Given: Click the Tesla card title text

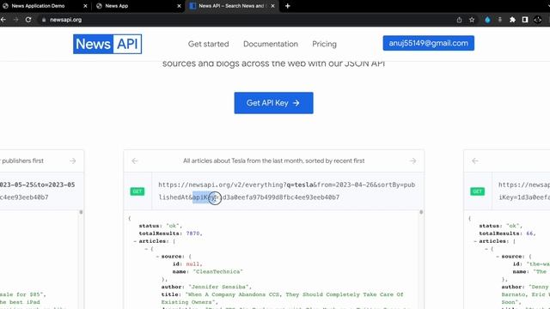Looking at the screenshot, I should [273, 161].
